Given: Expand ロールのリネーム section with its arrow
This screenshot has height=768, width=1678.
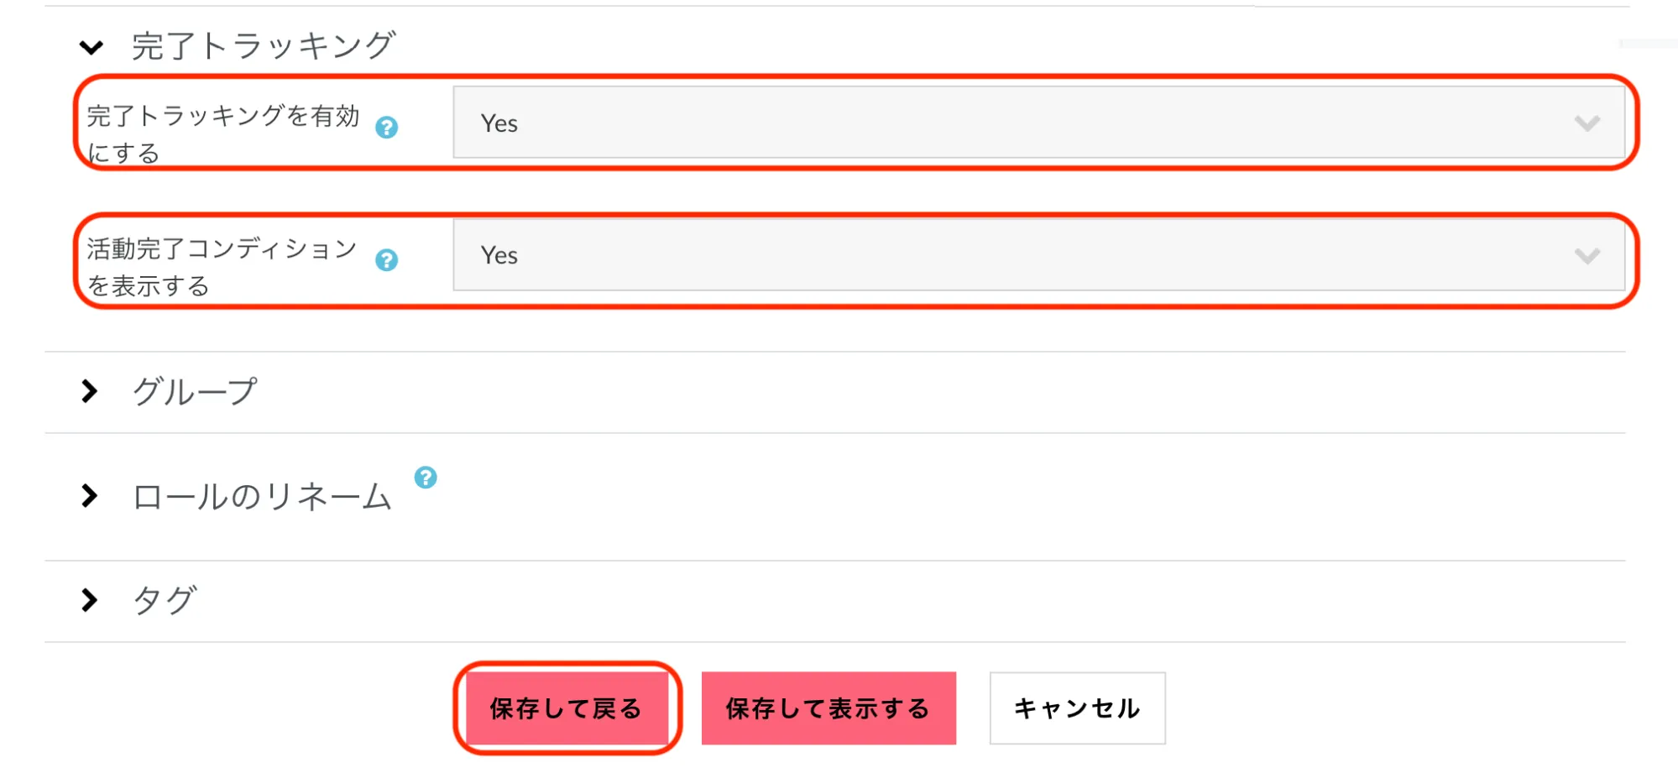Looking at the screenshot, I should (89, 496).
